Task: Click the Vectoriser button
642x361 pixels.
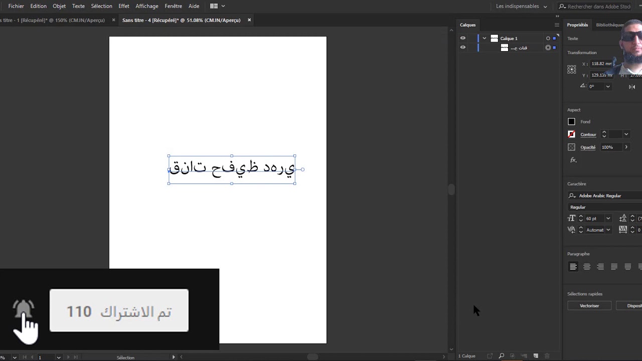Action: [589, 306]
